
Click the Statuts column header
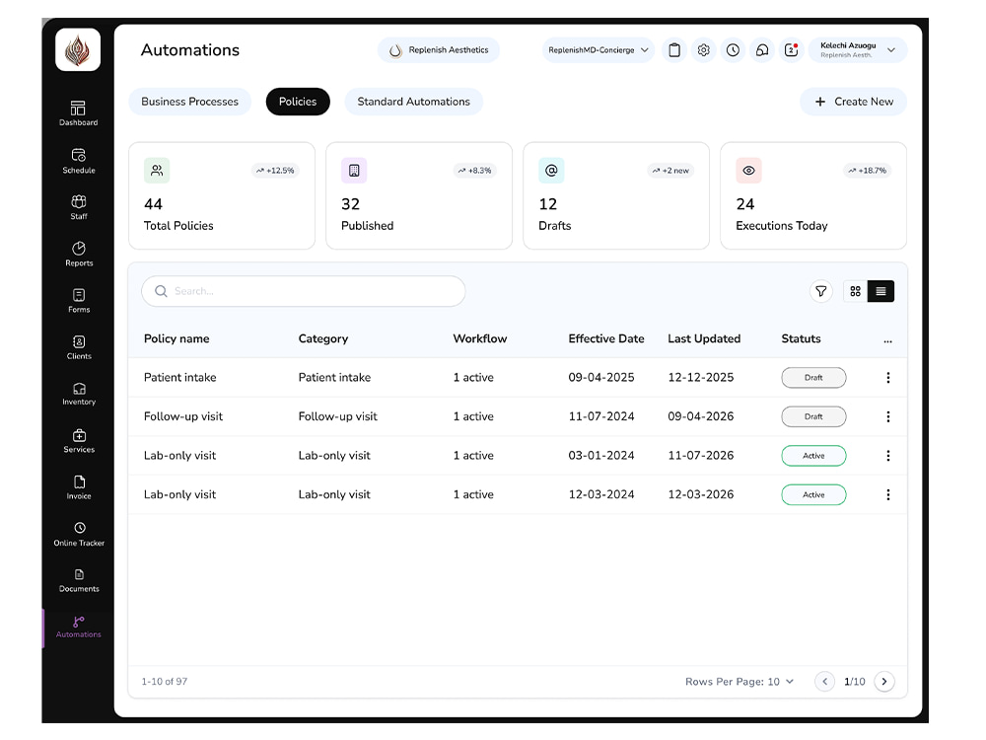click(801, 338)
